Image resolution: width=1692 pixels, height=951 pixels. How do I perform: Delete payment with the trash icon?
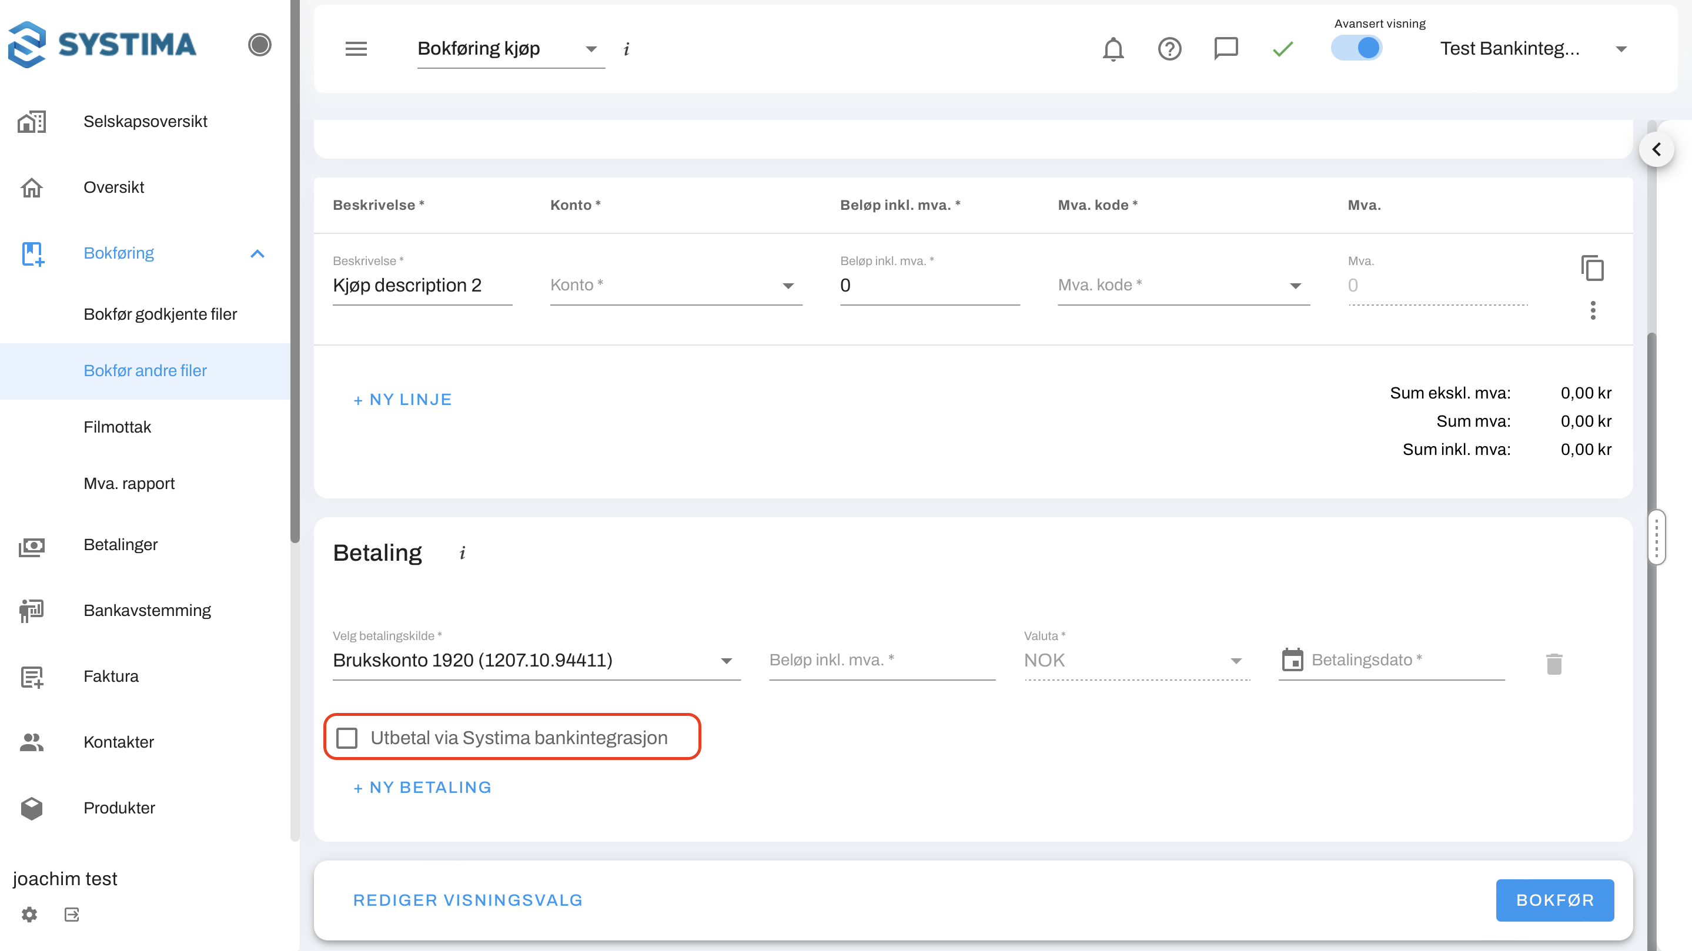pos(1554,664)
